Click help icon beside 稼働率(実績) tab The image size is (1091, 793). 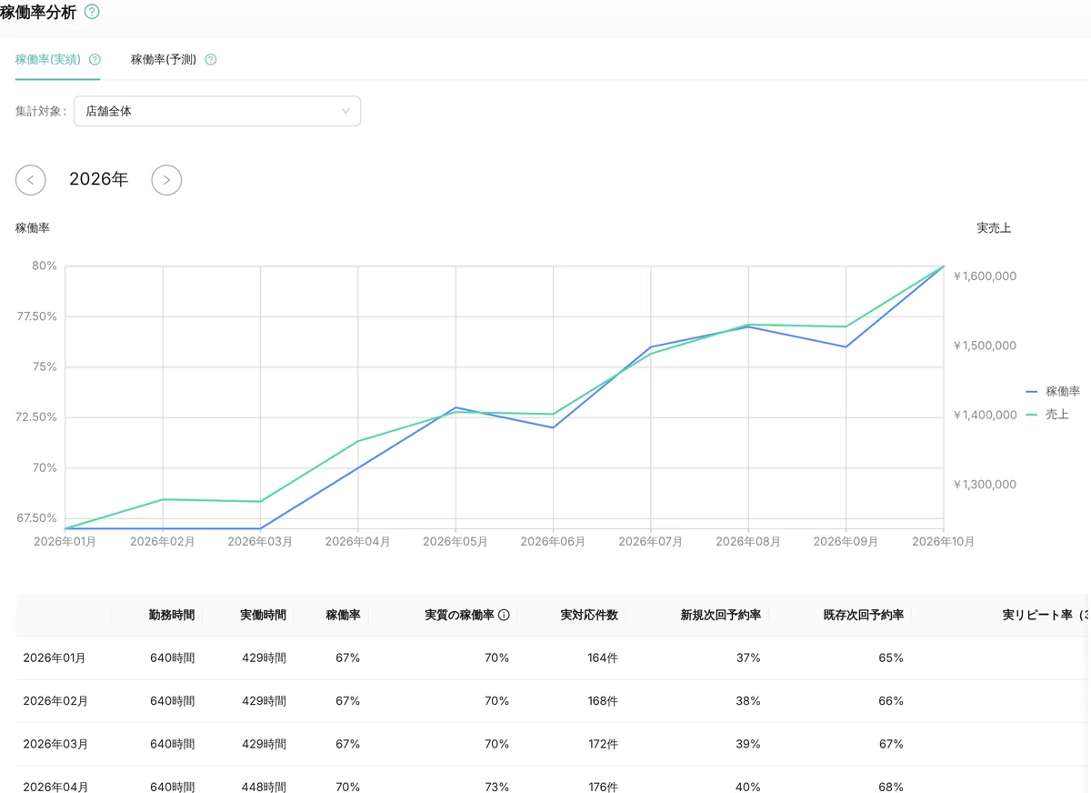point(95,59)
